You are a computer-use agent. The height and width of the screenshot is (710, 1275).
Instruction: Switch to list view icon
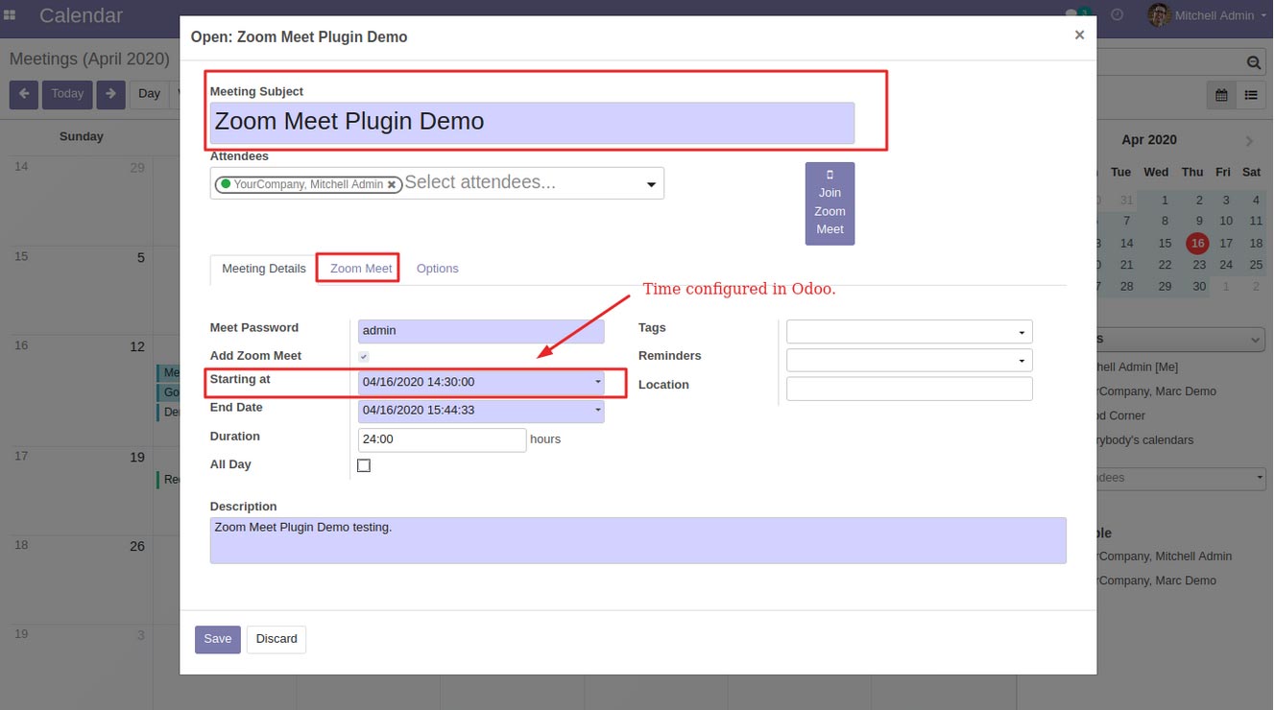tap(1250, 95)
